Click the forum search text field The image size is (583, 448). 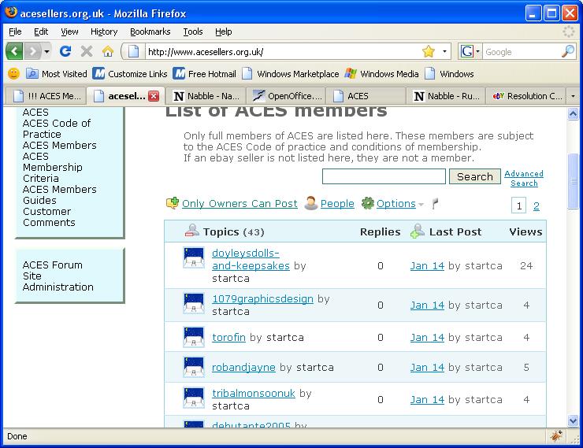[384, 176]
